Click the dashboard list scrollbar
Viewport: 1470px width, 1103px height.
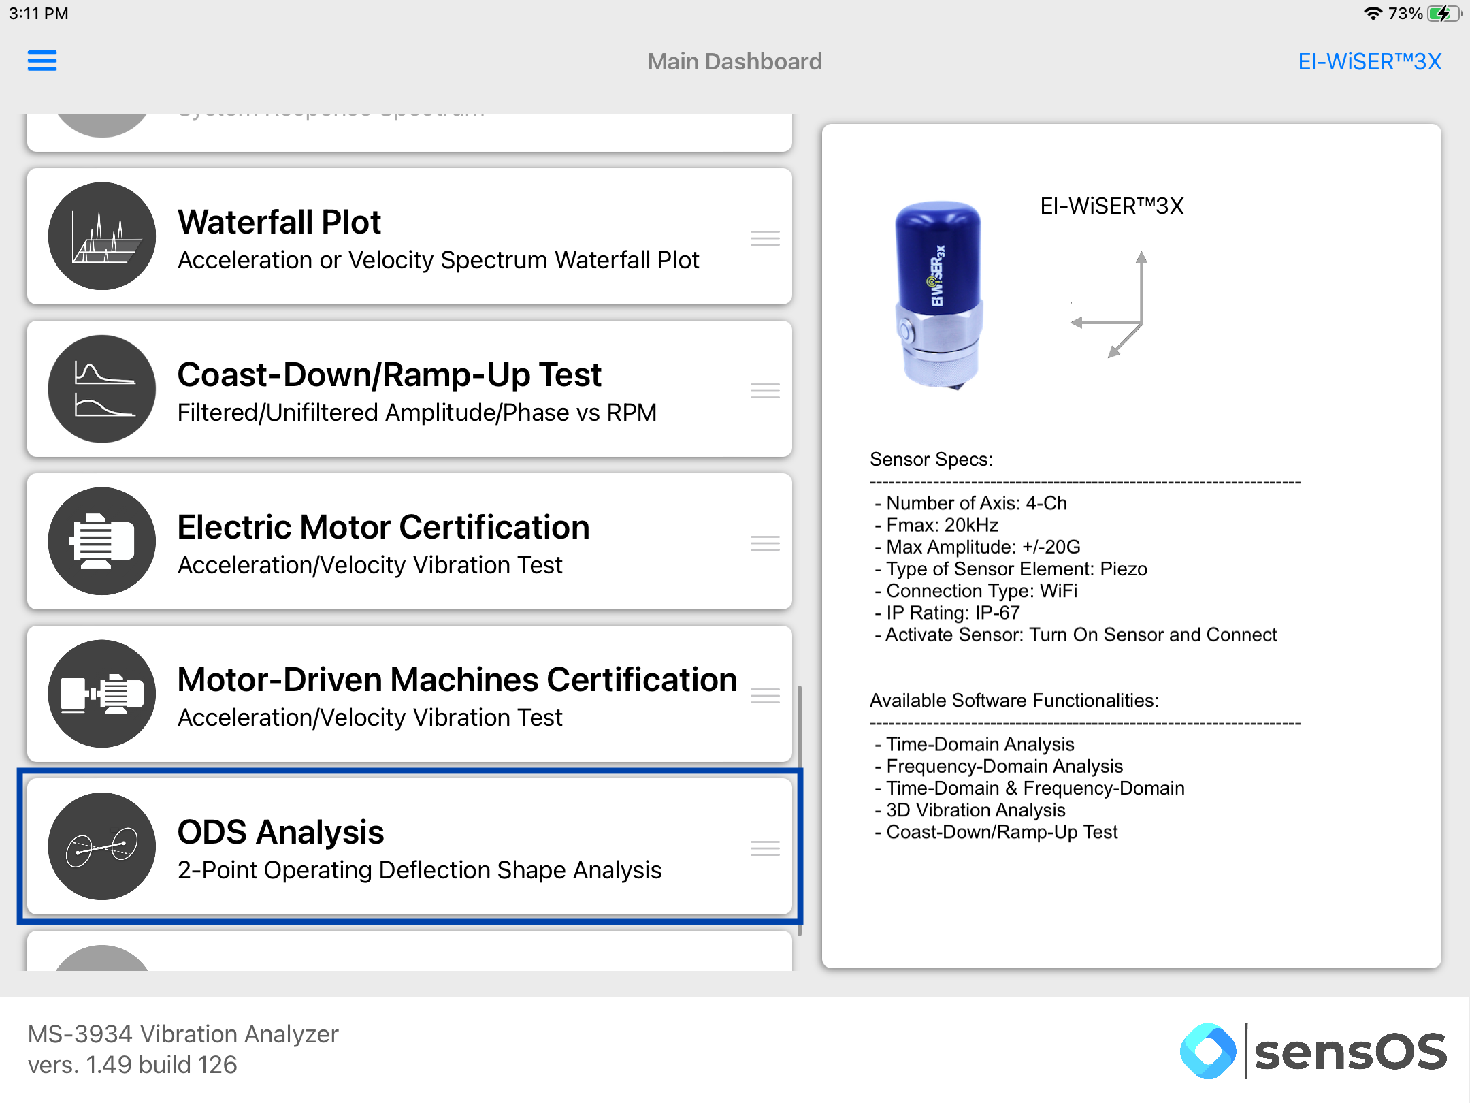click(799, 810)
